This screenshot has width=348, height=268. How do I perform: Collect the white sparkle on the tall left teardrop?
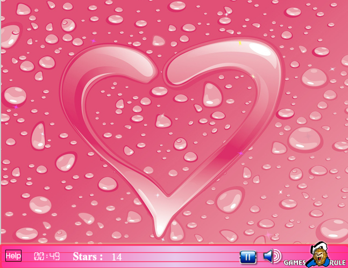point(42,134)
